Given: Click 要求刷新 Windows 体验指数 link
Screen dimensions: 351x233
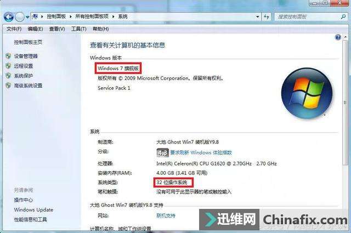Looking at the screenshot, I should pyautogui.click(x=201, y=152).
